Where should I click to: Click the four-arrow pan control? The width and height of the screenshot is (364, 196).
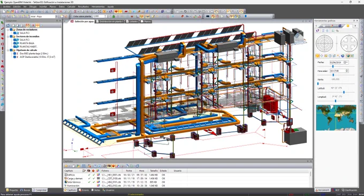[349, 43]
